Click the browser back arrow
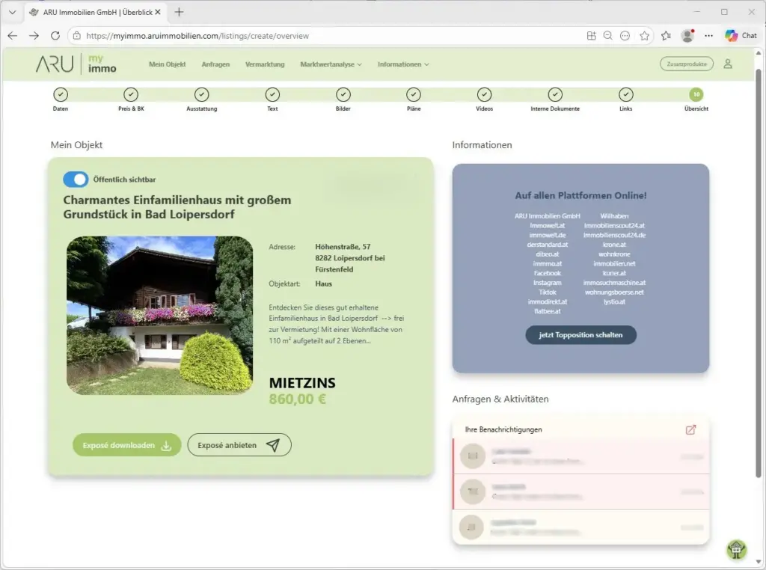766x570 pixels. tap(13, 36)
